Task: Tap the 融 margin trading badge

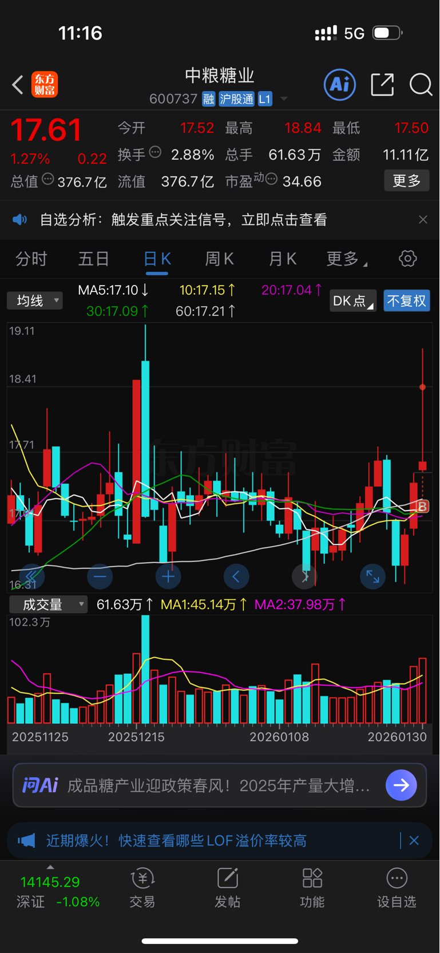Action: 208,99
